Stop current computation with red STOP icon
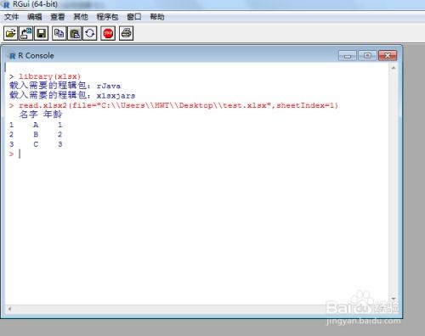The image size is (425, 336). tap(108, 33)
